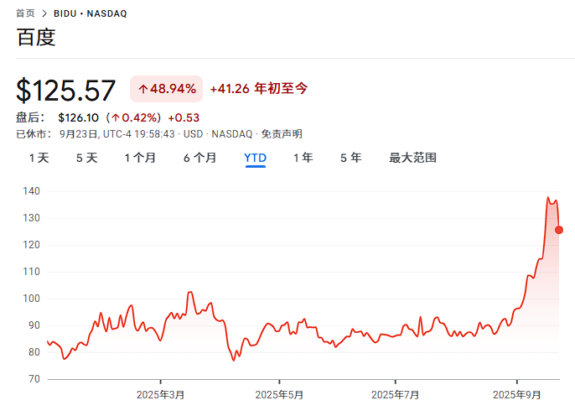Click the 2025年3月 axis tick label
The image size is (575, 416).
pos(160,395)
